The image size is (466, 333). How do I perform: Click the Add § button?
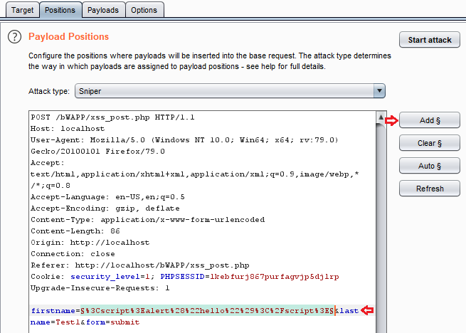pos(430,120)
